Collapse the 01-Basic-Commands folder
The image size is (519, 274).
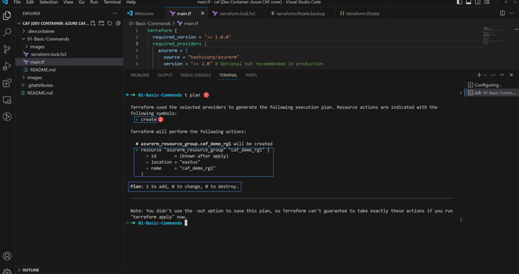[24, 39]
